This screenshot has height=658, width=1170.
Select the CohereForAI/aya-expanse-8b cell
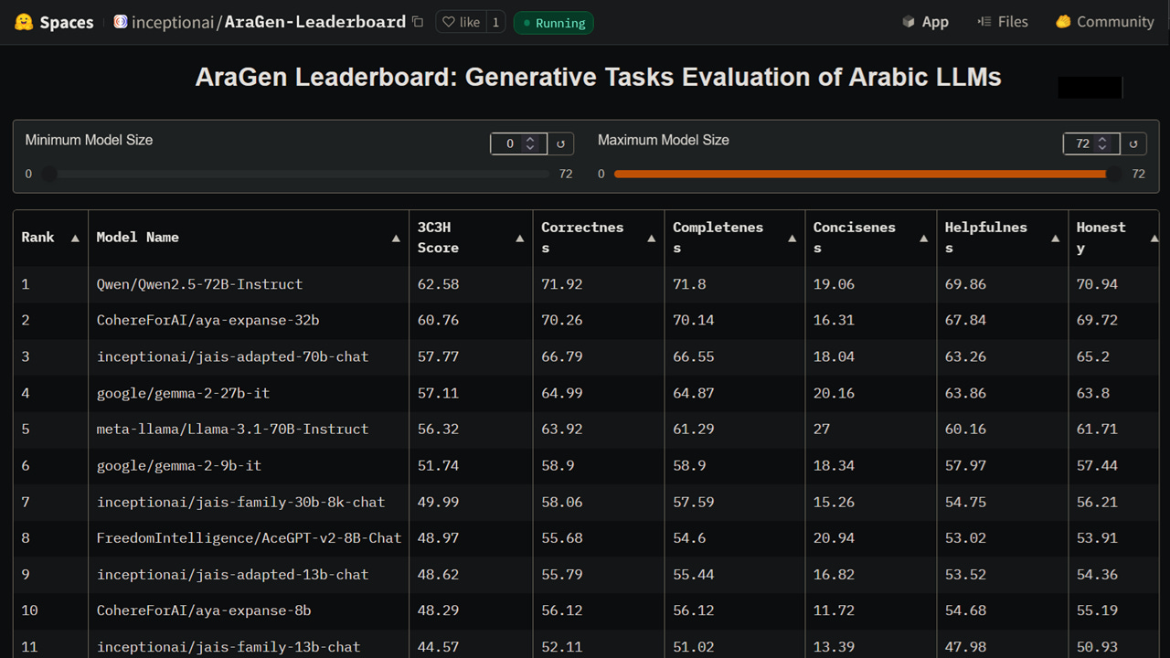click(x=249, y=610)
